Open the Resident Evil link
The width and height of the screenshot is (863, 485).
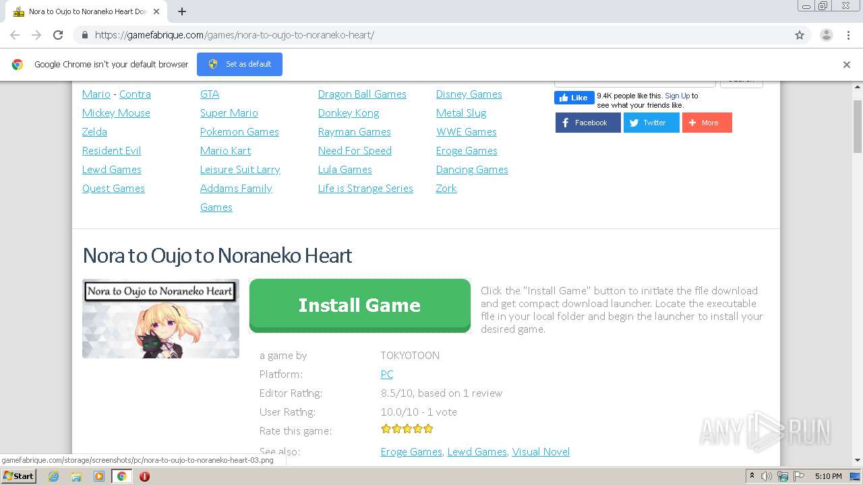point(111,151)
